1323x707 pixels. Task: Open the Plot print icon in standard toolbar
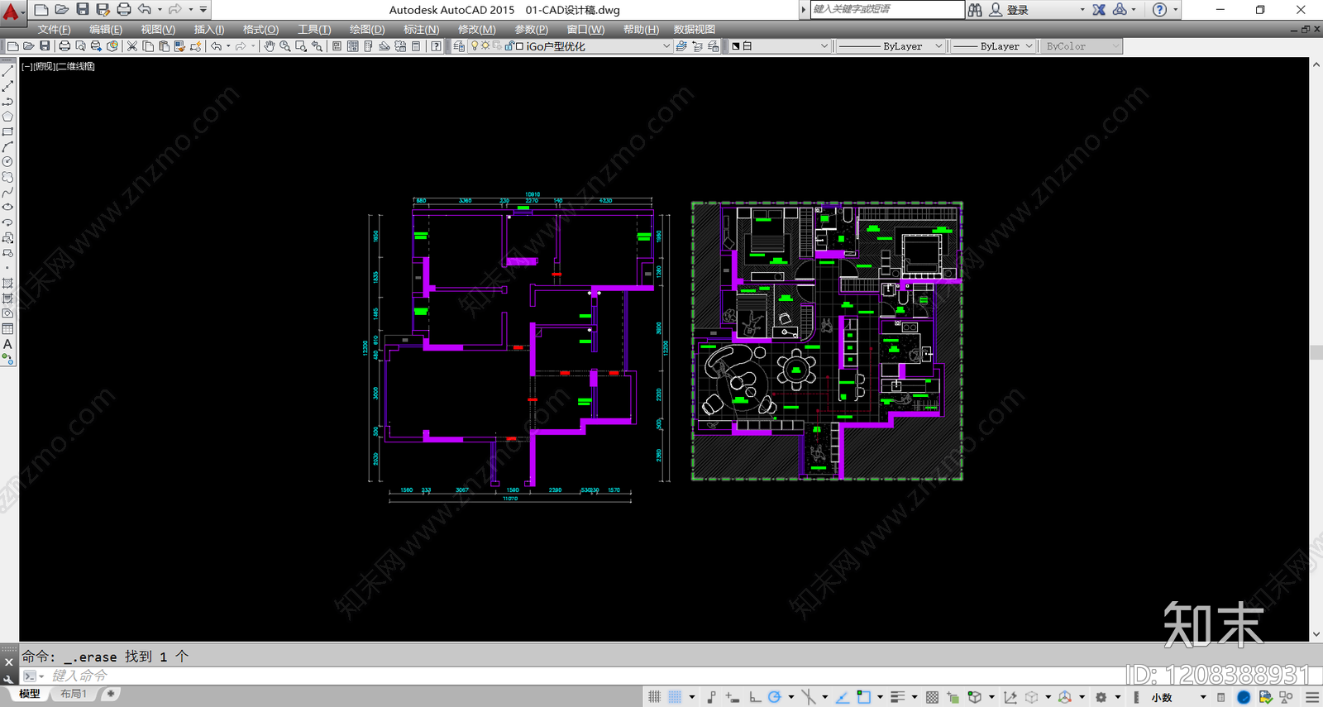click(64, 46)
